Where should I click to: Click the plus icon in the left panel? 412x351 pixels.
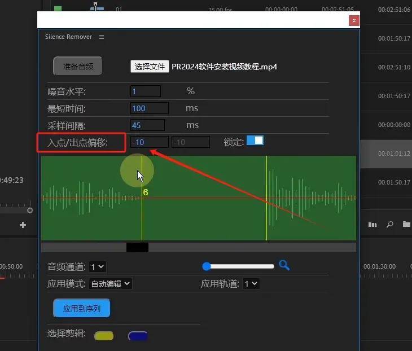[x=23, y=225]
